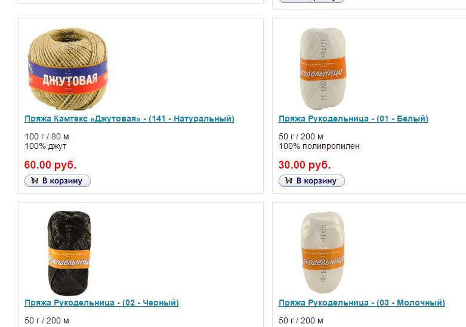
Task: Click cart icon in Джутовая yarn button
Action: point(35,180)
